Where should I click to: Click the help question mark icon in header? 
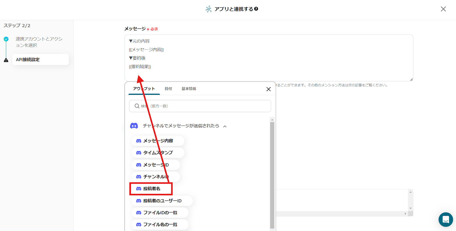point(256,9)
